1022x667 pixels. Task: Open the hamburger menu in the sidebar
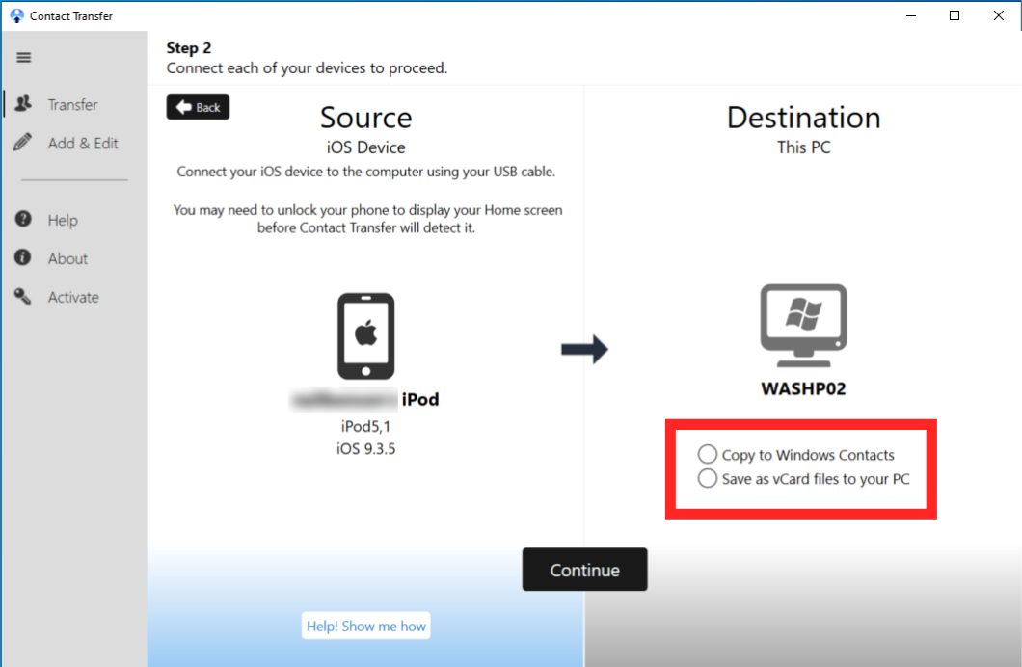tap(23, 57)
